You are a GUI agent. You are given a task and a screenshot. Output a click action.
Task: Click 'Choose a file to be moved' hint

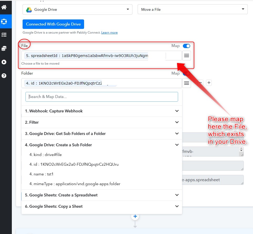tap(40, 64)
